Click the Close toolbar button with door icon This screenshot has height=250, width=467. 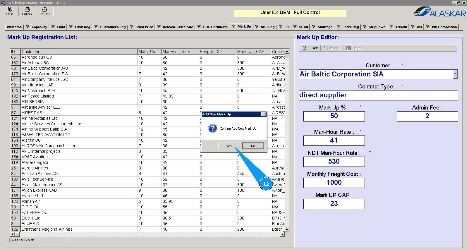pyautogui.click(x=10, y=12)
